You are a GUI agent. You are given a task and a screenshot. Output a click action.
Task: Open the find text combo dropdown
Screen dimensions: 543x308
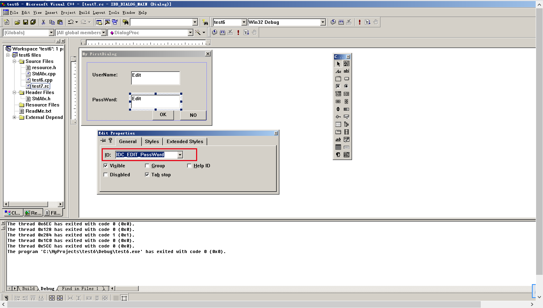(x=195, y=22)
